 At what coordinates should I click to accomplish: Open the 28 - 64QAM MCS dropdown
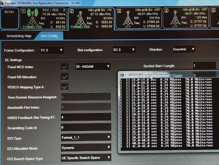93,66
